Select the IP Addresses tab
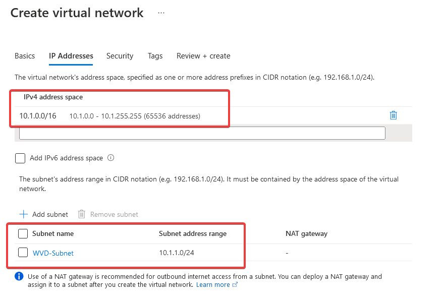This screenshot has height=304, width=444. 71,56
